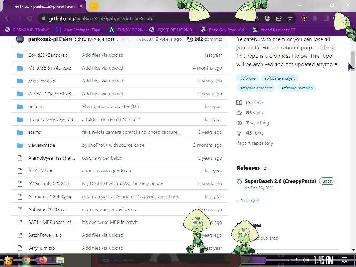
Task: Click the taskbar clock showing 1:45 AM
Action: 324,260
